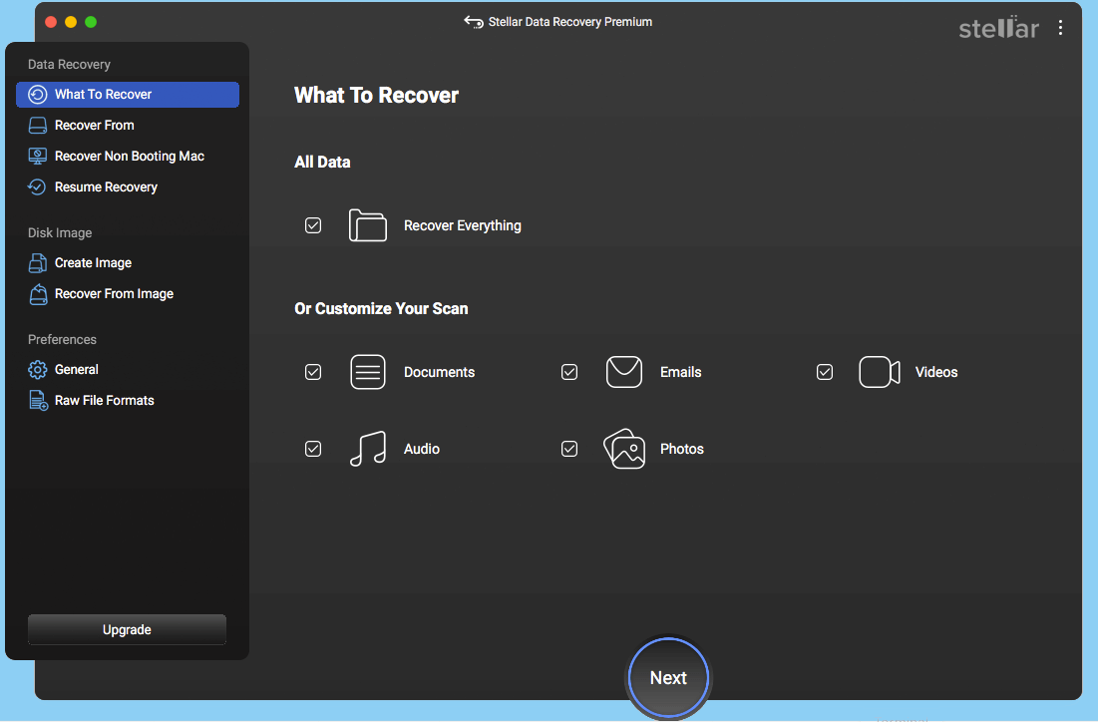Click the What To Recover sidebar icon
This screenshot has width=1098, height=722.
[38, 95]
